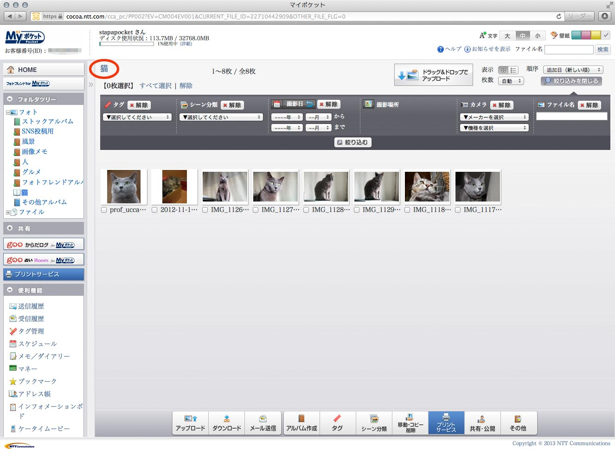Check the IMG_1118 photo checkbox
Image resolution: width=615 pixels, height=449 pixels.
[408, 210]
